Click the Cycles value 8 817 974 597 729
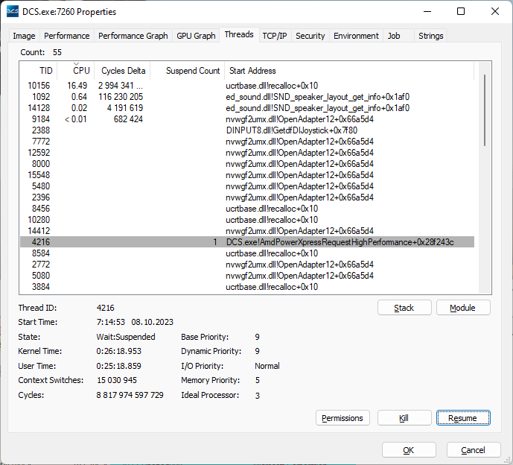Viewport: 513px width, 465px height. click(130, 395)
